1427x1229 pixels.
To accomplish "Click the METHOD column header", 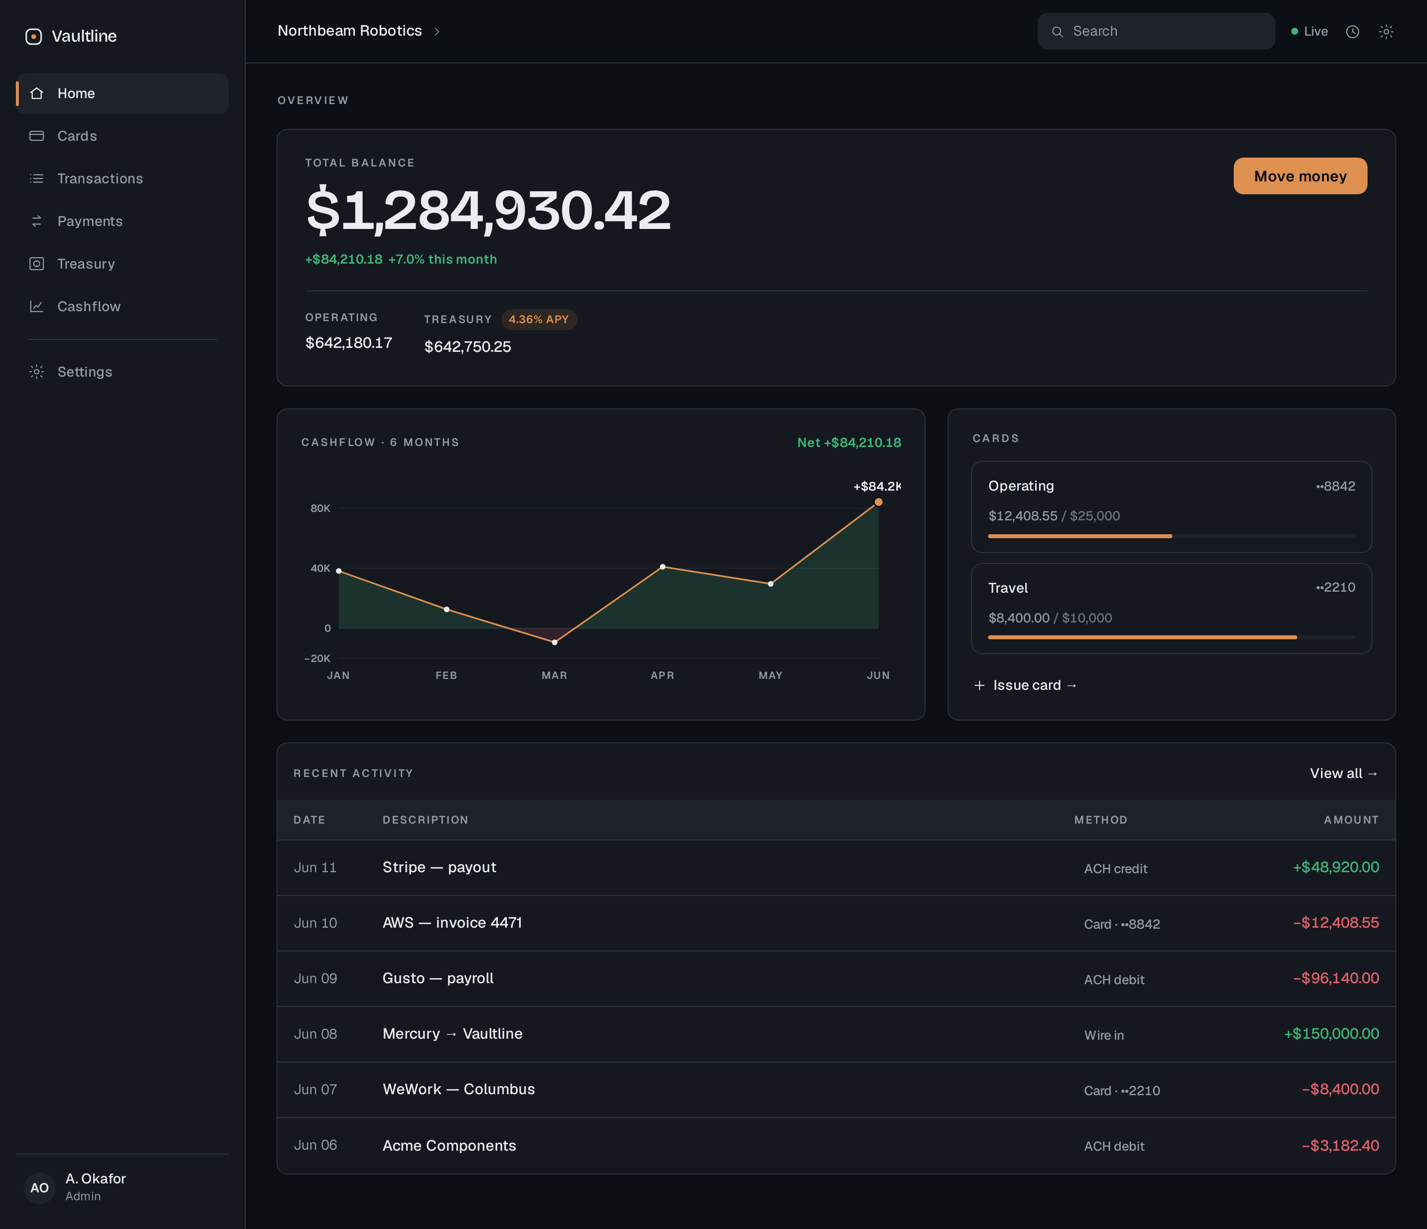I will (1100, 820).
